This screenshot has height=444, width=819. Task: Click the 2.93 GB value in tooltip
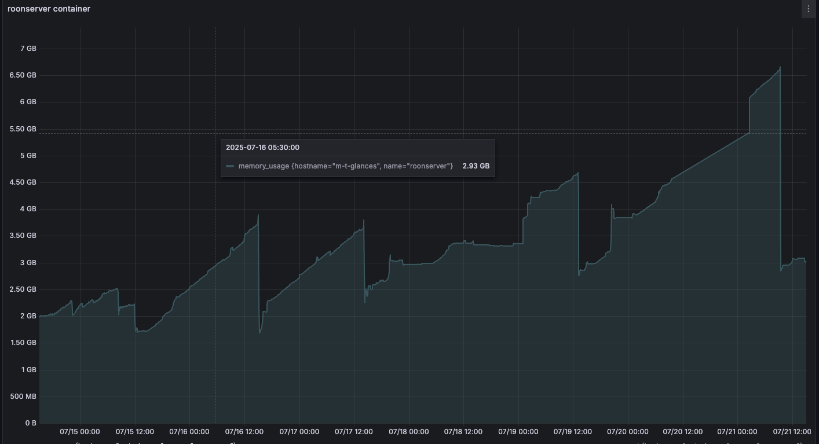click(x=476, y=166)
